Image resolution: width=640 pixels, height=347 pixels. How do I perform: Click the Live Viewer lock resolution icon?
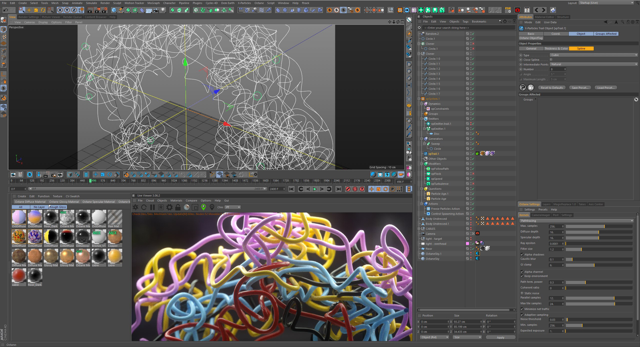pyautogui.click(x=178, y=207)
